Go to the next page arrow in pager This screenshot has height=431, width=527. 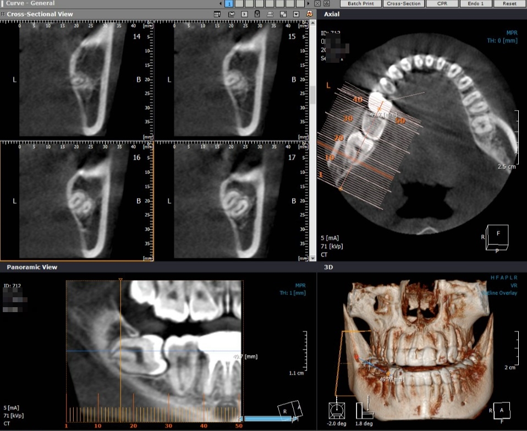point(309,4)
